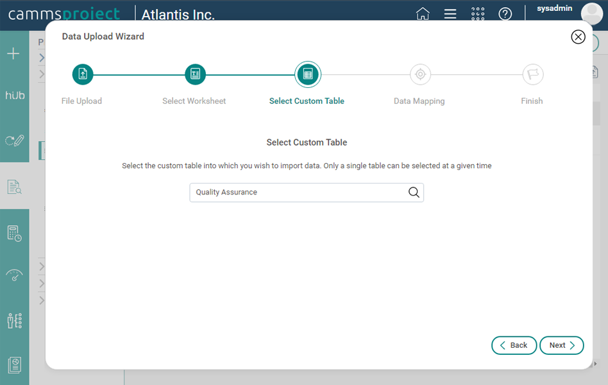Click the refresh-edit pencil sidebar icon

coord(15,140)
